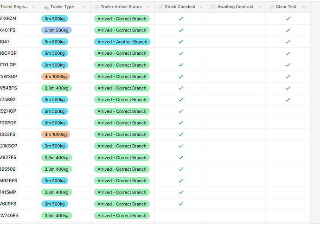
Task: Click the 3.3m 400kg tag in row W548FS
Action: point(57,88)
